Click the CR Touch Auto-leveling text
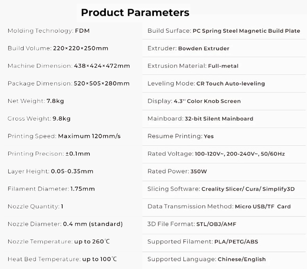The width and height of the screenshot is (307, 269). (230, 83)
